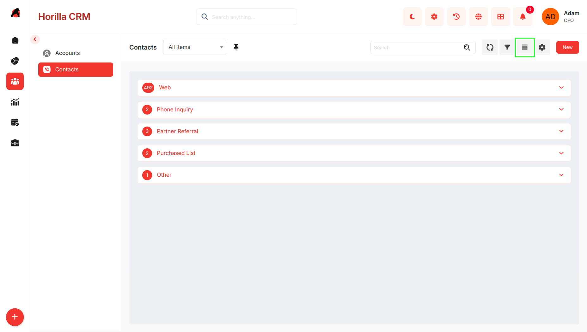Open settings gear in top header

(434, 17)
